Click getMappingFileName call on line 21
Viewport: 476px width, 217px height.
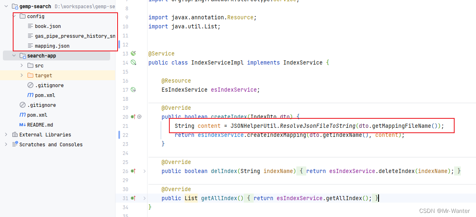point(402,126)
